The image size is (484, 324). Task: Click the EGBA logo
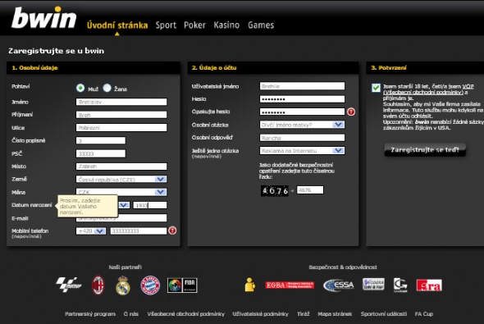pyautogui.click(x=290, y=285)
